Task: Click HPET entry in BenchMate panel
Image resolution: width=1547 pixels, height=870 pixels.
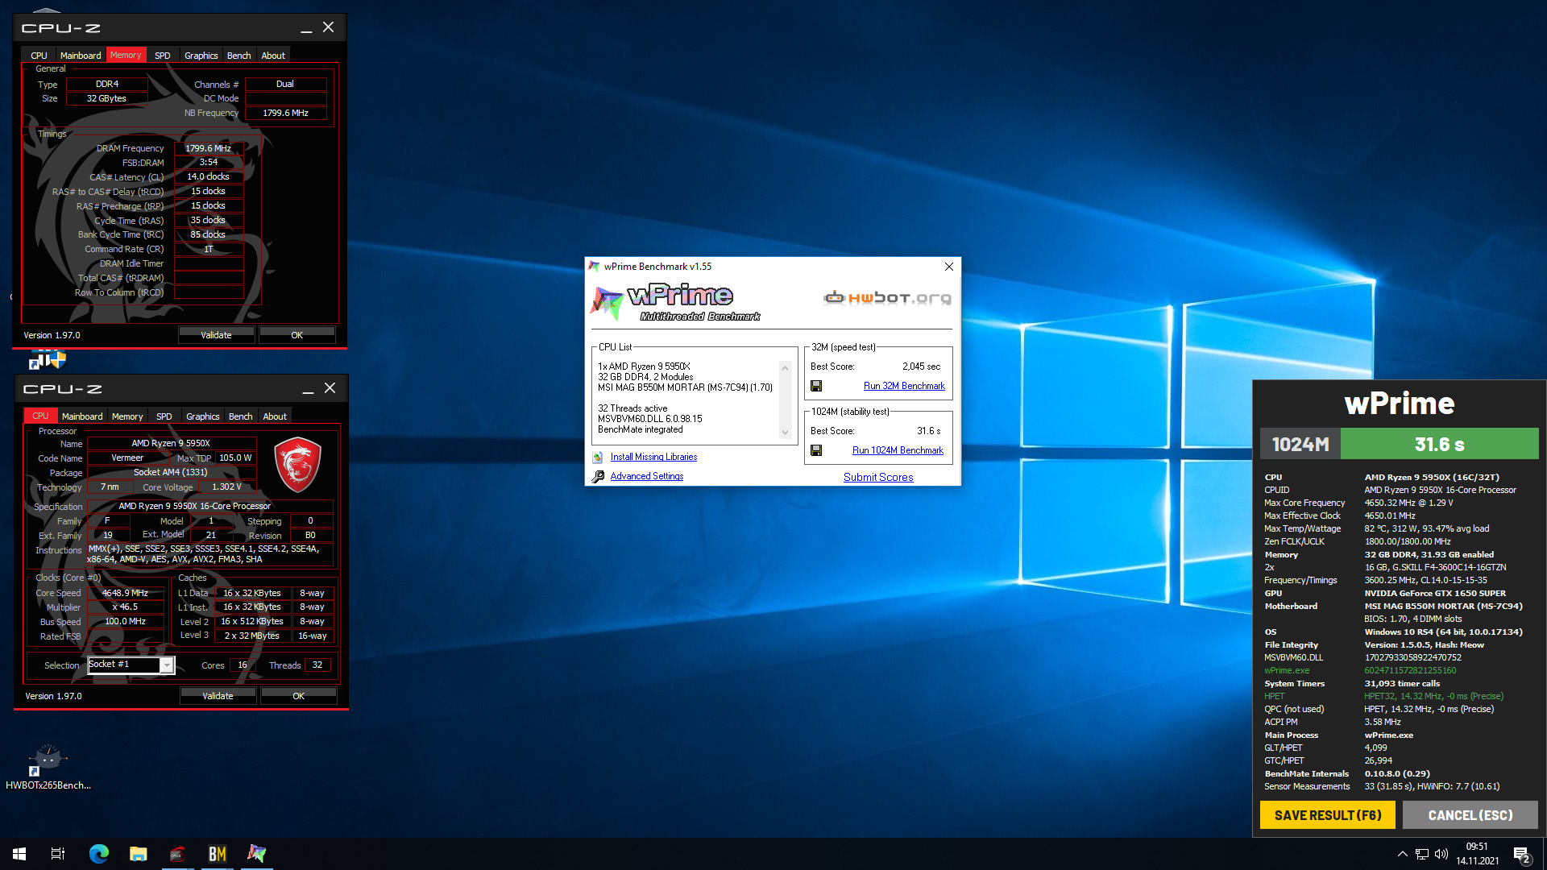Action: click(1275, 697)
